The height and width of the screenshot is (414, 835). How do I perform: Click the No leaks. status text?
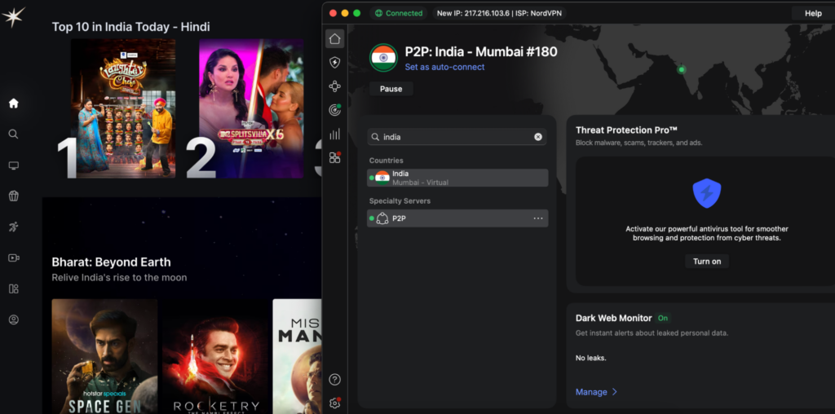pos(591,358)
